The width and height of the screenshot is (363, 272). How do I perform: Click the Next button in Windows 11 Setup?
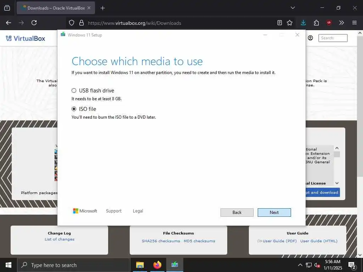(x=274, y=212)
